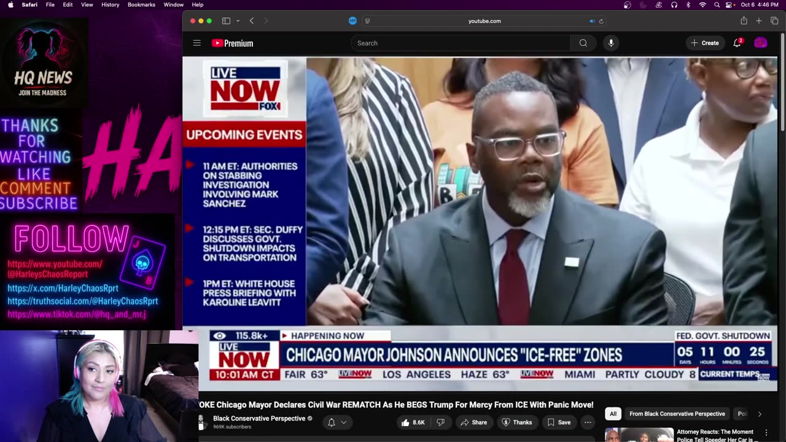Viewport: 786px width, 442px height.
Task: Open the File menu
Action: (50, 4)
